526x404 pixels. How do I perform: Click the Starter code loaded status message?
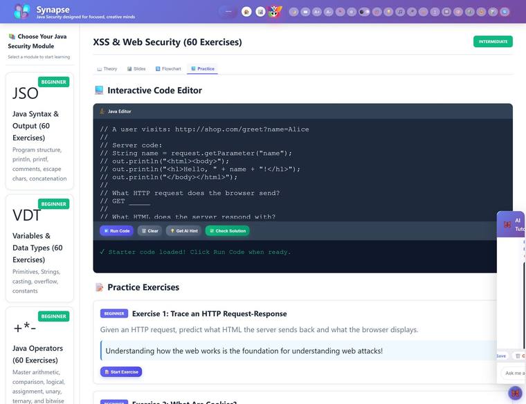coord(196,252)
